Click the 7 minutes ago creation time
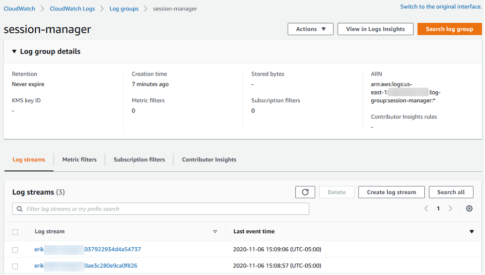Screen dimensions: 485x275 pyautogui.click(x=150, y=84)
